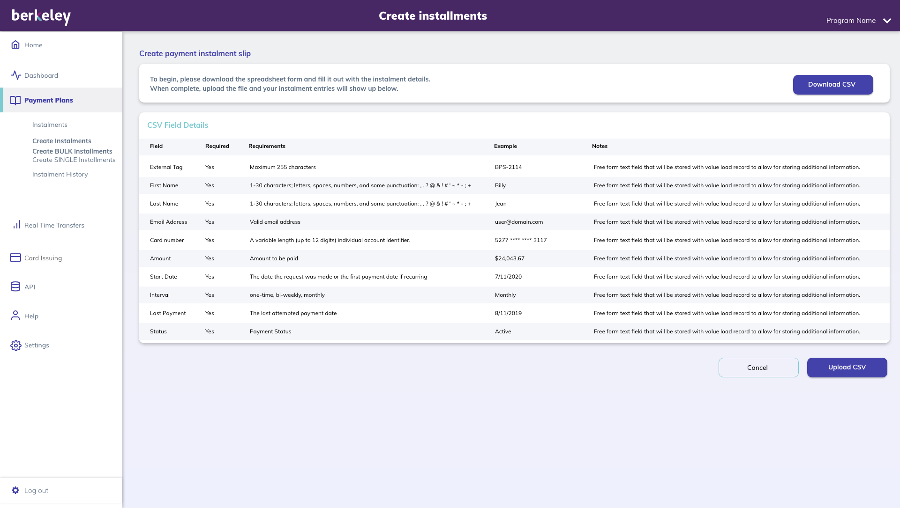Click the Email Address table row

coord(514,222)
